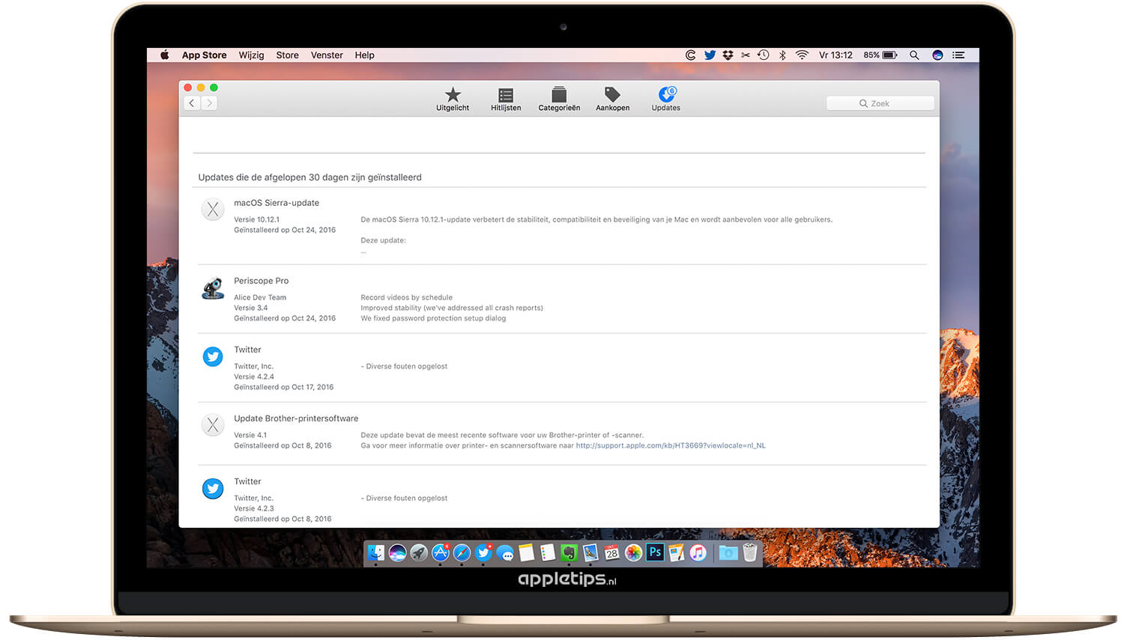Open the Store menu

pyautogui.click(x=287, y=55)
